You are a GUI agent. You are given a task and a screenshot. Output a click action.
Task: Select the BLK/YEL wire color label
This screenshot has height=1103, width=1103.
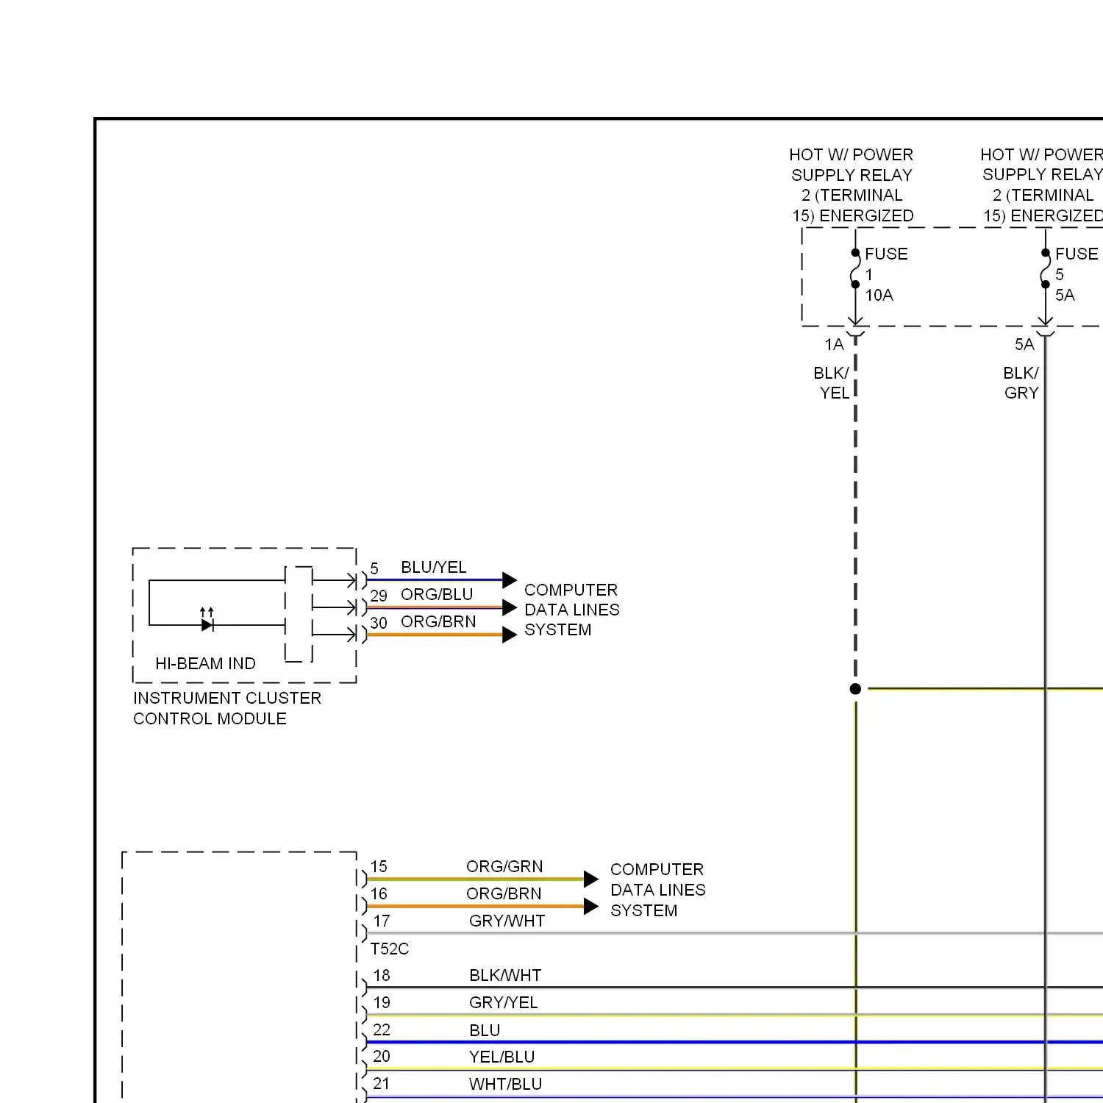(x=831, y=383)
